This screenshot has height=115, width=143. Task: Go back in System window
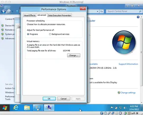click(x=4, y=11)
